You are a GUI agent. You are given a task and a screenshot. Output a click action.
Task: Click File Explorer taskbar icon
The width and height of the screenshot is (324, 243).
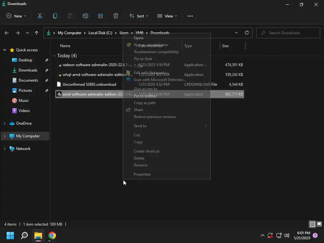click(x=38, y=235)
